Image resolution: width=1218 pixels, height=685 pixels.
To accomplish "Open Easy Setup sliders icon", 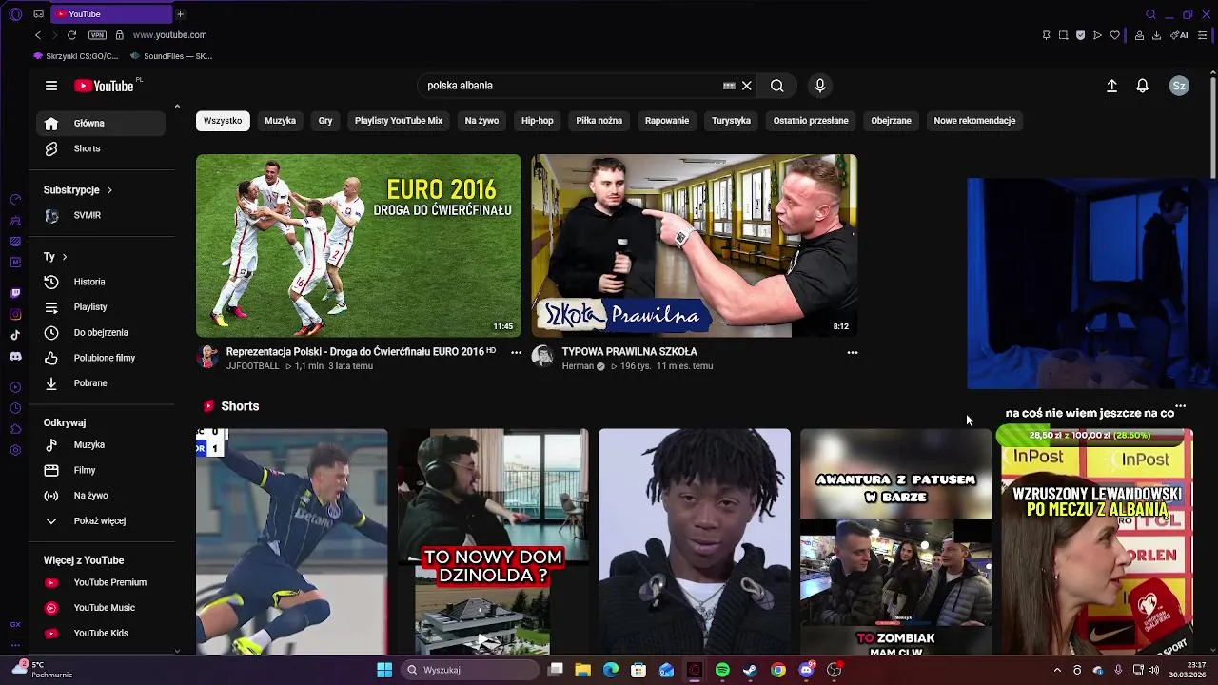I will point(1202,35).
